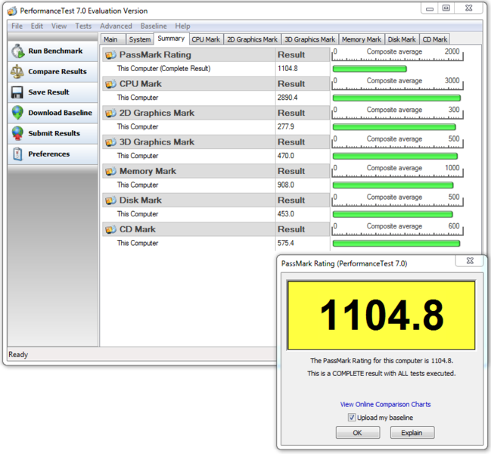491x454 pixels.
Task: Click the Compare Results scales icon
Action: (17, 72)
